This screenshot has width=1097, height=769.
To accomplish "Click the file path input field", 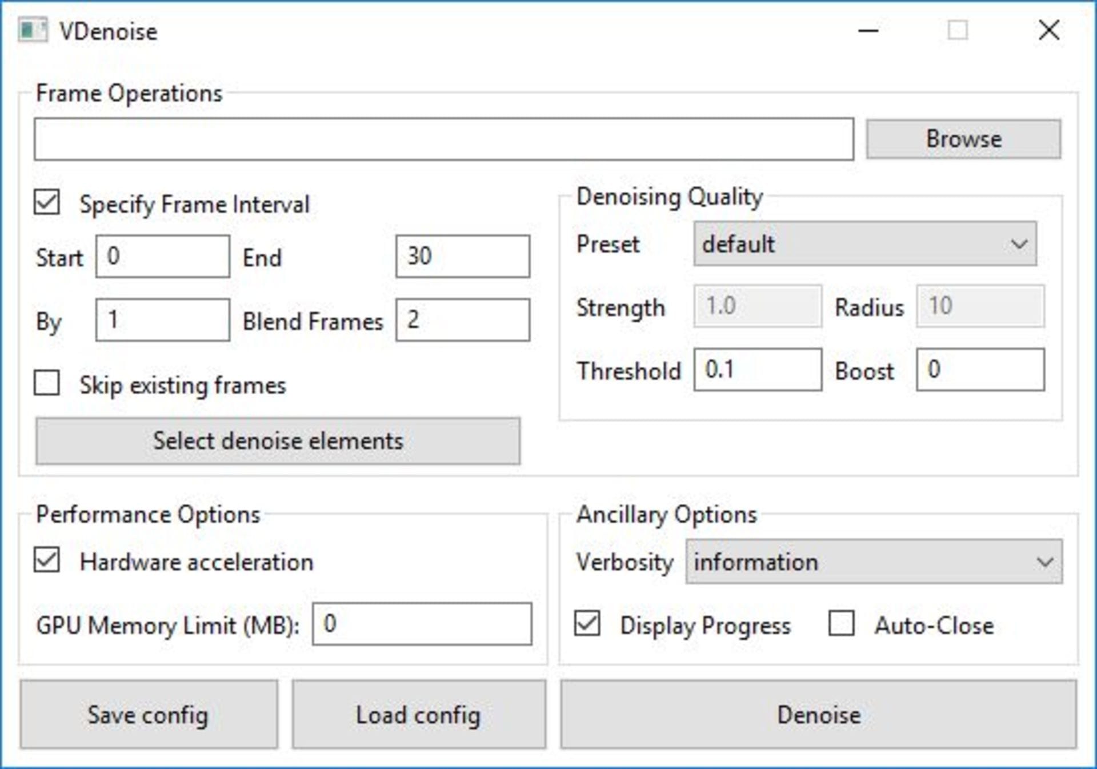I will (444, 139).
